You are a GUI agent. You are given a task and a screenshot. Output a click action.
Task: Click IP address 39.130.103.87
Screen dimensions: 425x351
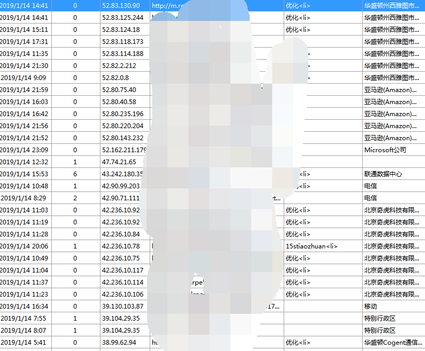(122, 307)
